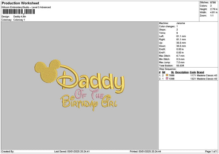Click the "Last Saved" timestamp in footer
Screen dimensions: 219x154
coord(72,151)
